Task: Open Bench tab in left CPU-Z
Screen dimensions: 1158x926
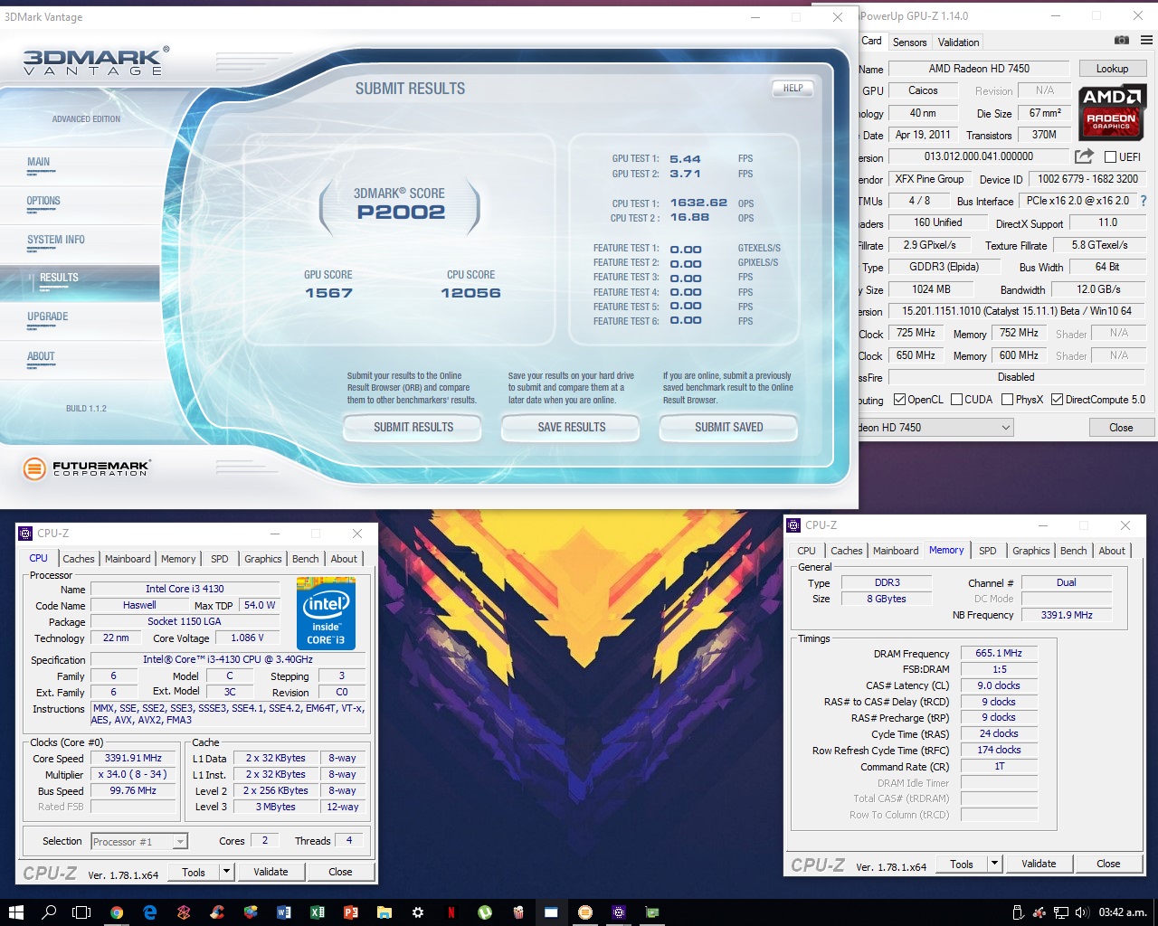Action: 306,559
